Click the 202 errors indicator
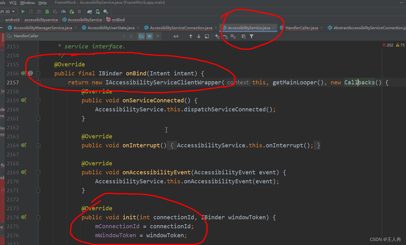 pyautogui.click(x=388, y=45)
